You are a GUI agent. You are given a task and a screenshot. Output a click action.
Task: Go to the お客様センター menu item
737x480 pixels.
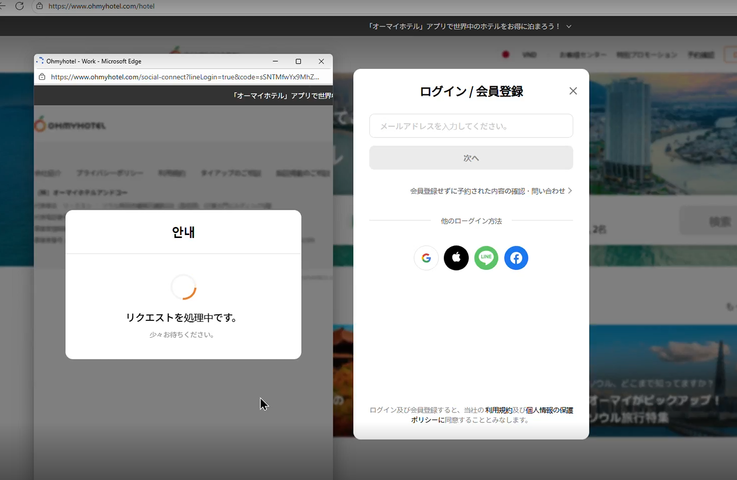pos(583,55)
